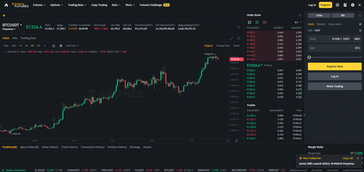
Task: Open the Position History tab
Action: 117,147
